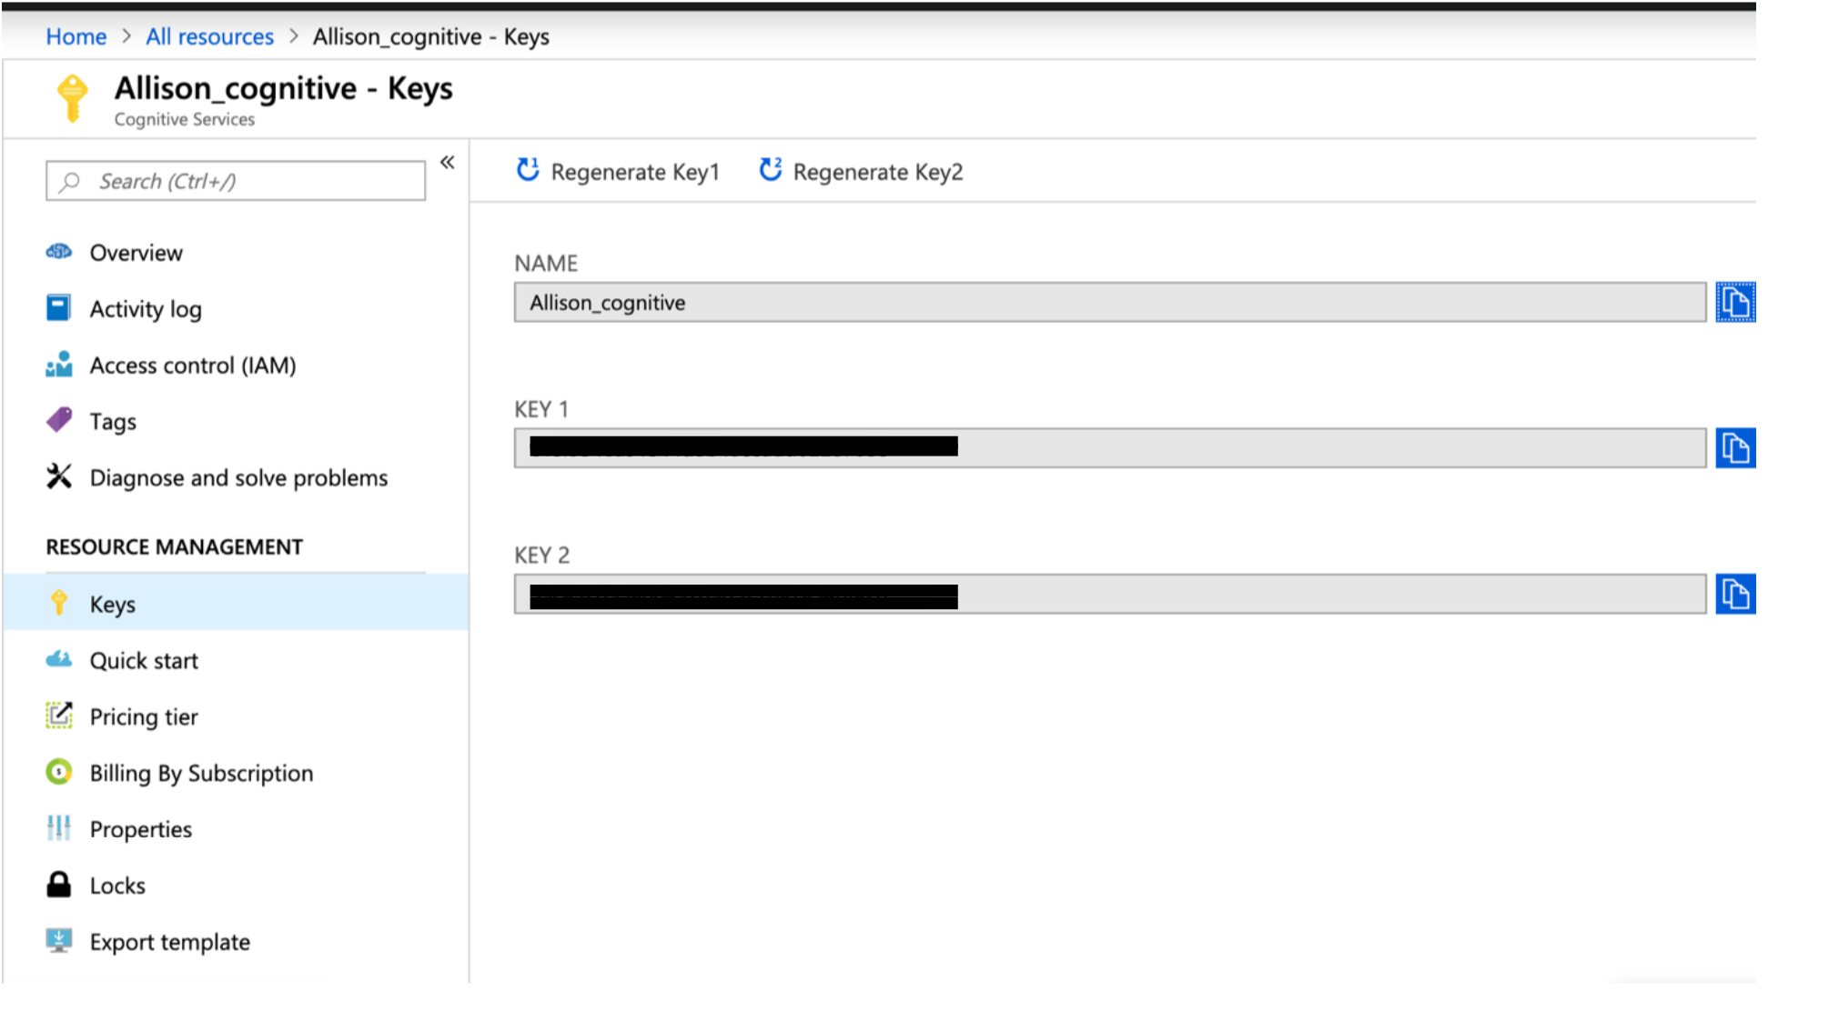Go to Home breadcrumb link
Viewport: 1829px width, 1011px height.
(76, 36)
